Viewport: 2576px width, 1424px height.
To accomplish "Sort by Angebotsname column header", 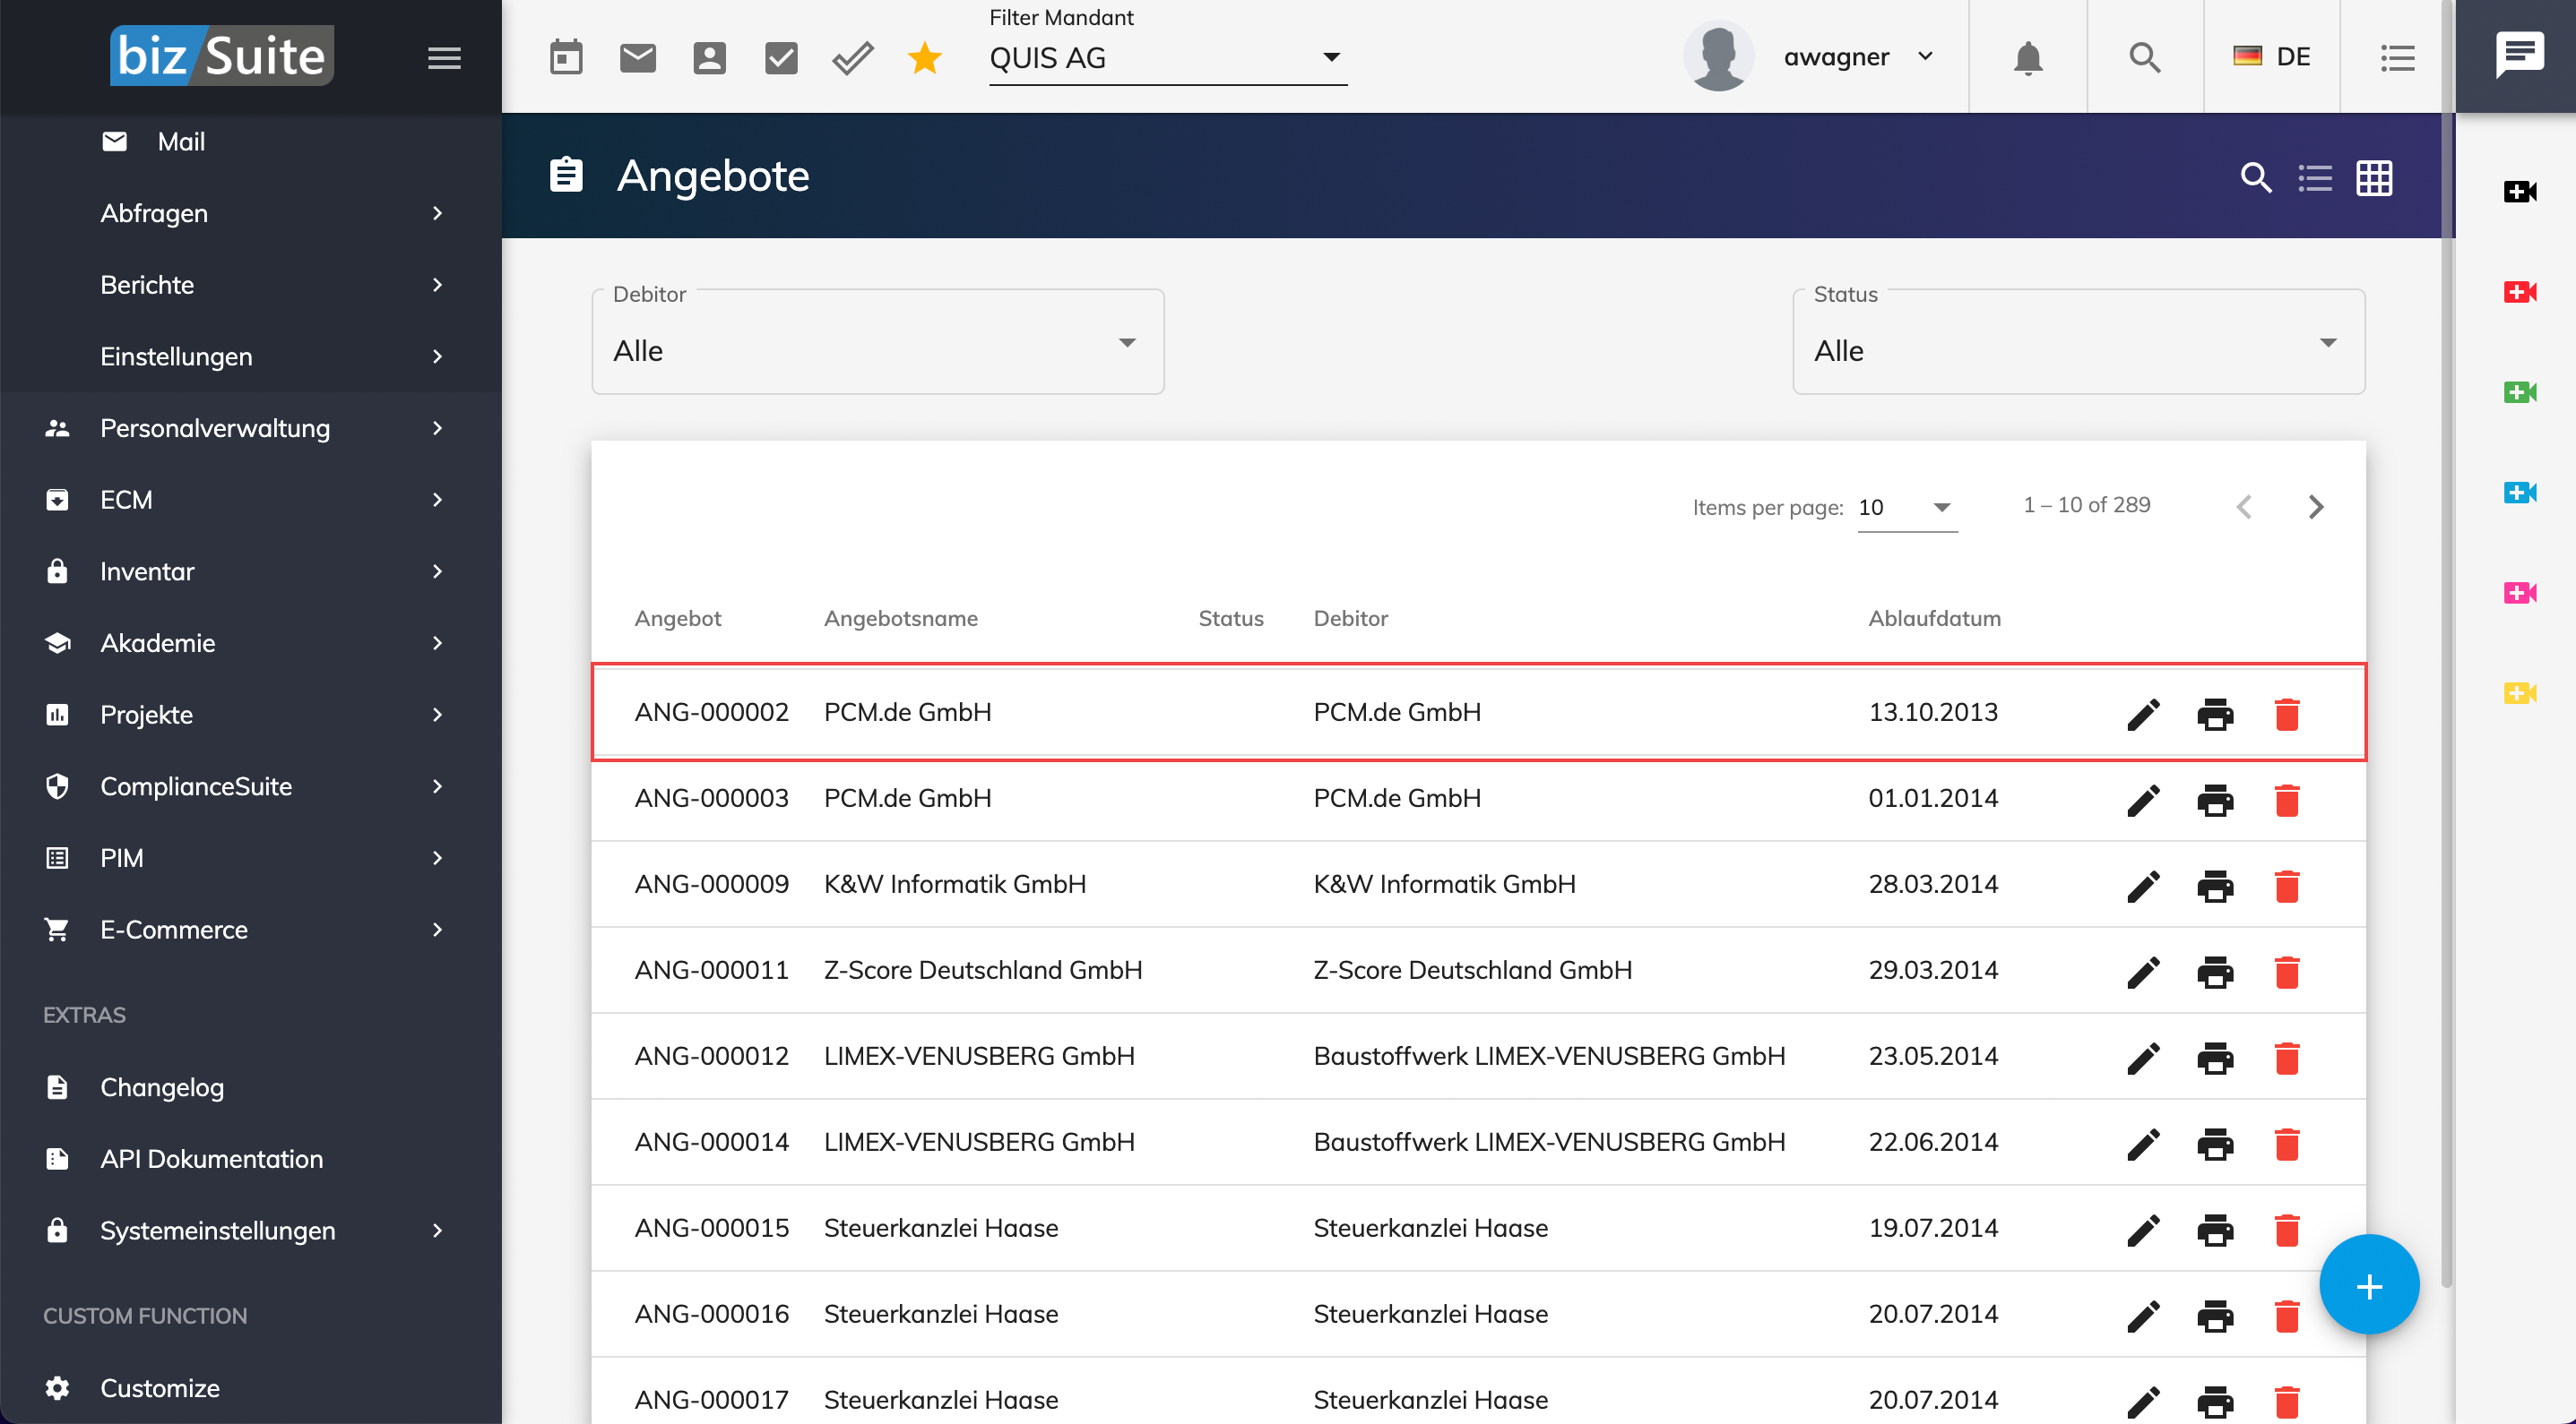I will pyautogui.click(x=900, y=619).
